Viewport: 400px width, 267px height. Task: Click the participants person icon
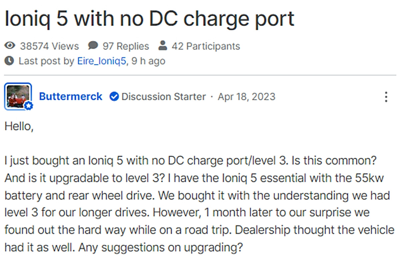tap(163, 45)
